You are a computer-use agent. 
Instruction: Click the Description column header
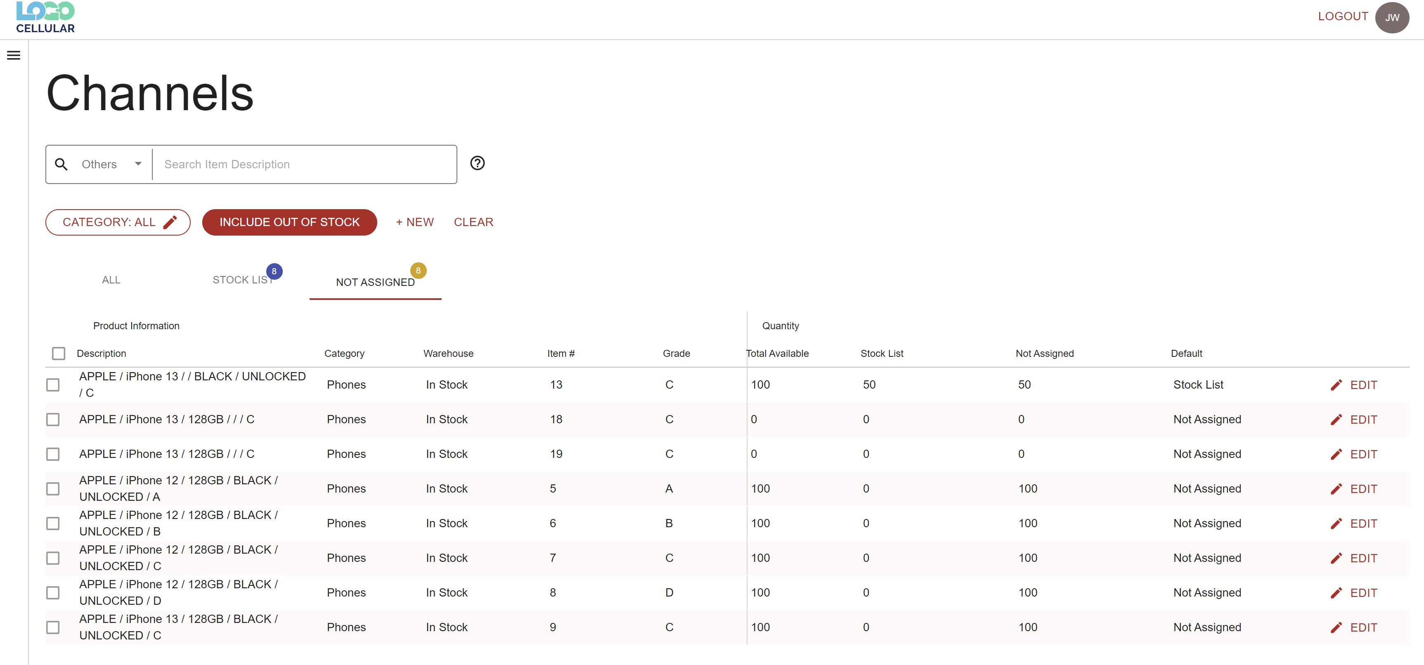[102, 354]
